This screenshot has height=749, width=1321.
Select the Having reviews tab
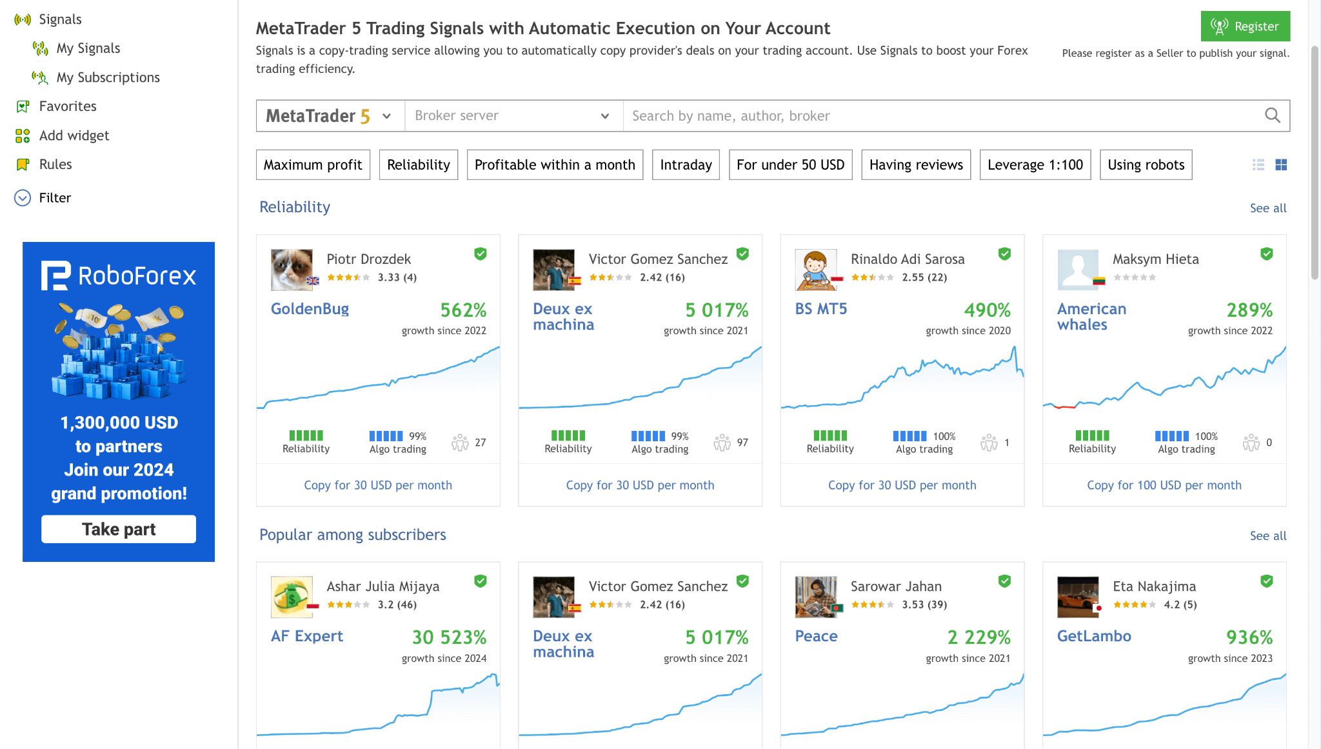tap(916, 165)
